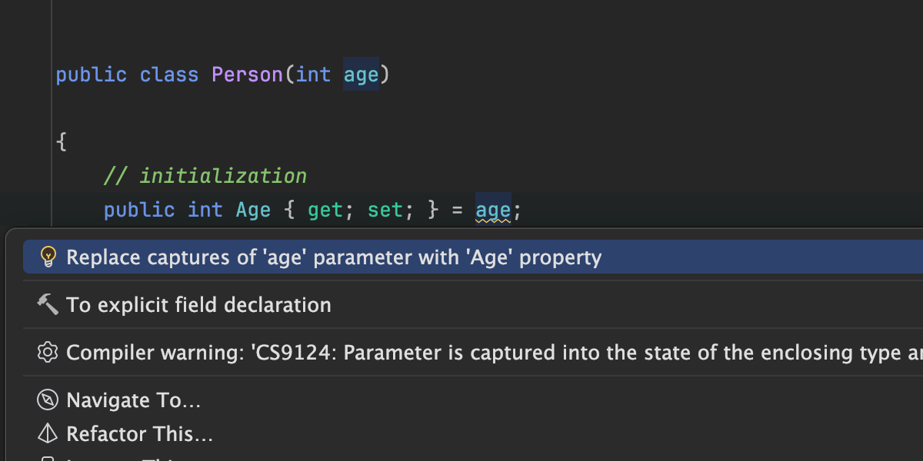Click the 'set' accessor keyword
Image resolution: width=923 pixels, height=461 pixels.
point(385,210)
